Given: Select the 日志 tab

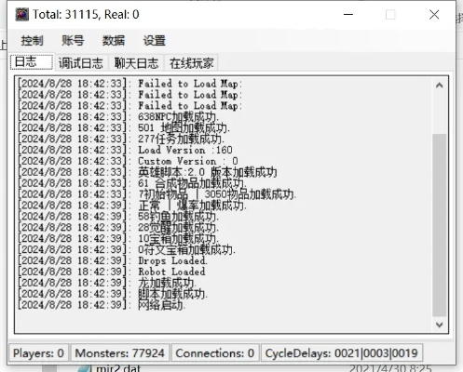Looking at the screenshot, I should (x=32, y=62).
